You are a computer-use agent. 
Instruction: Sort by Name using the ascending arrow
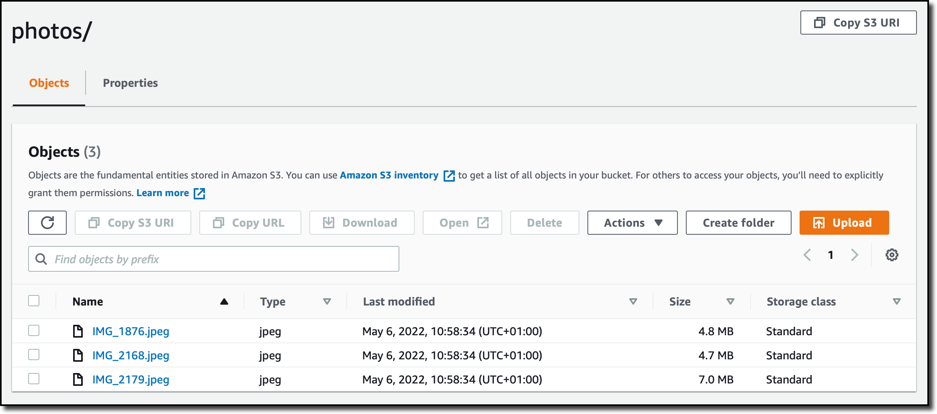click(224, 302)
